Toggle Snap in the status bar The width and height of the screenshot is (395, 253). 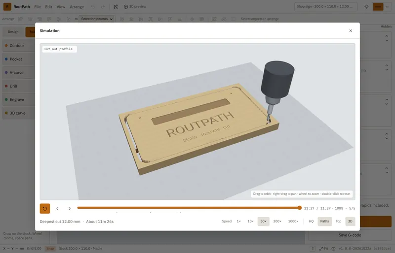click(x=50, y=249)
